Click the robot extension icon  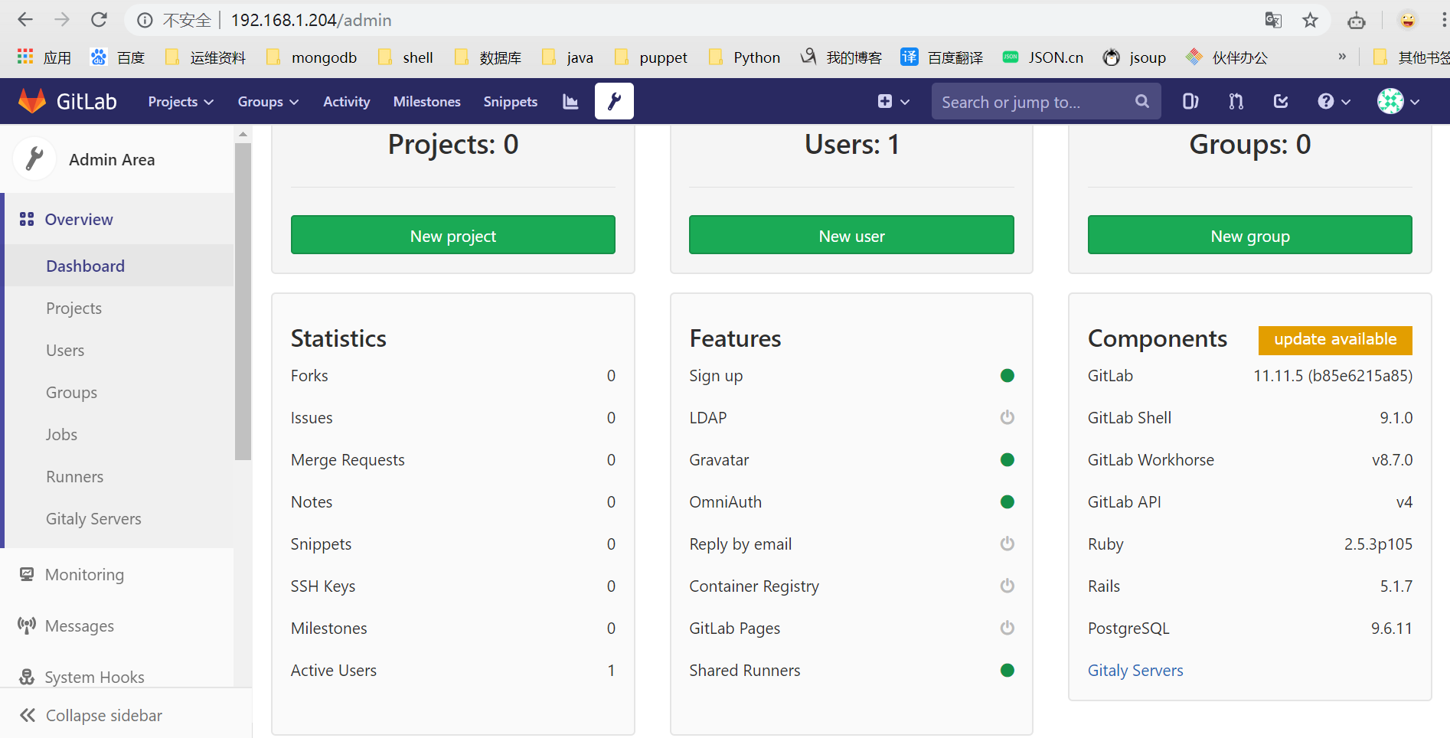tap(1357, 20)
